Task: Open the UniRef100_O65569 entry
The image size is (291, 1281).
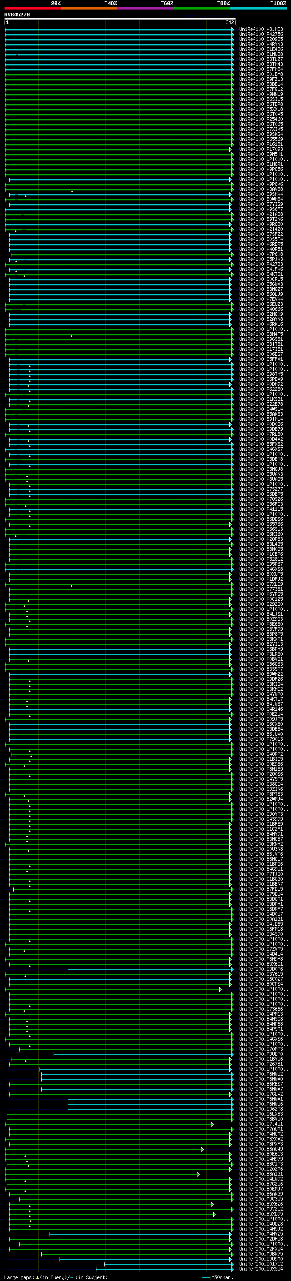Action: click(261, 139)
